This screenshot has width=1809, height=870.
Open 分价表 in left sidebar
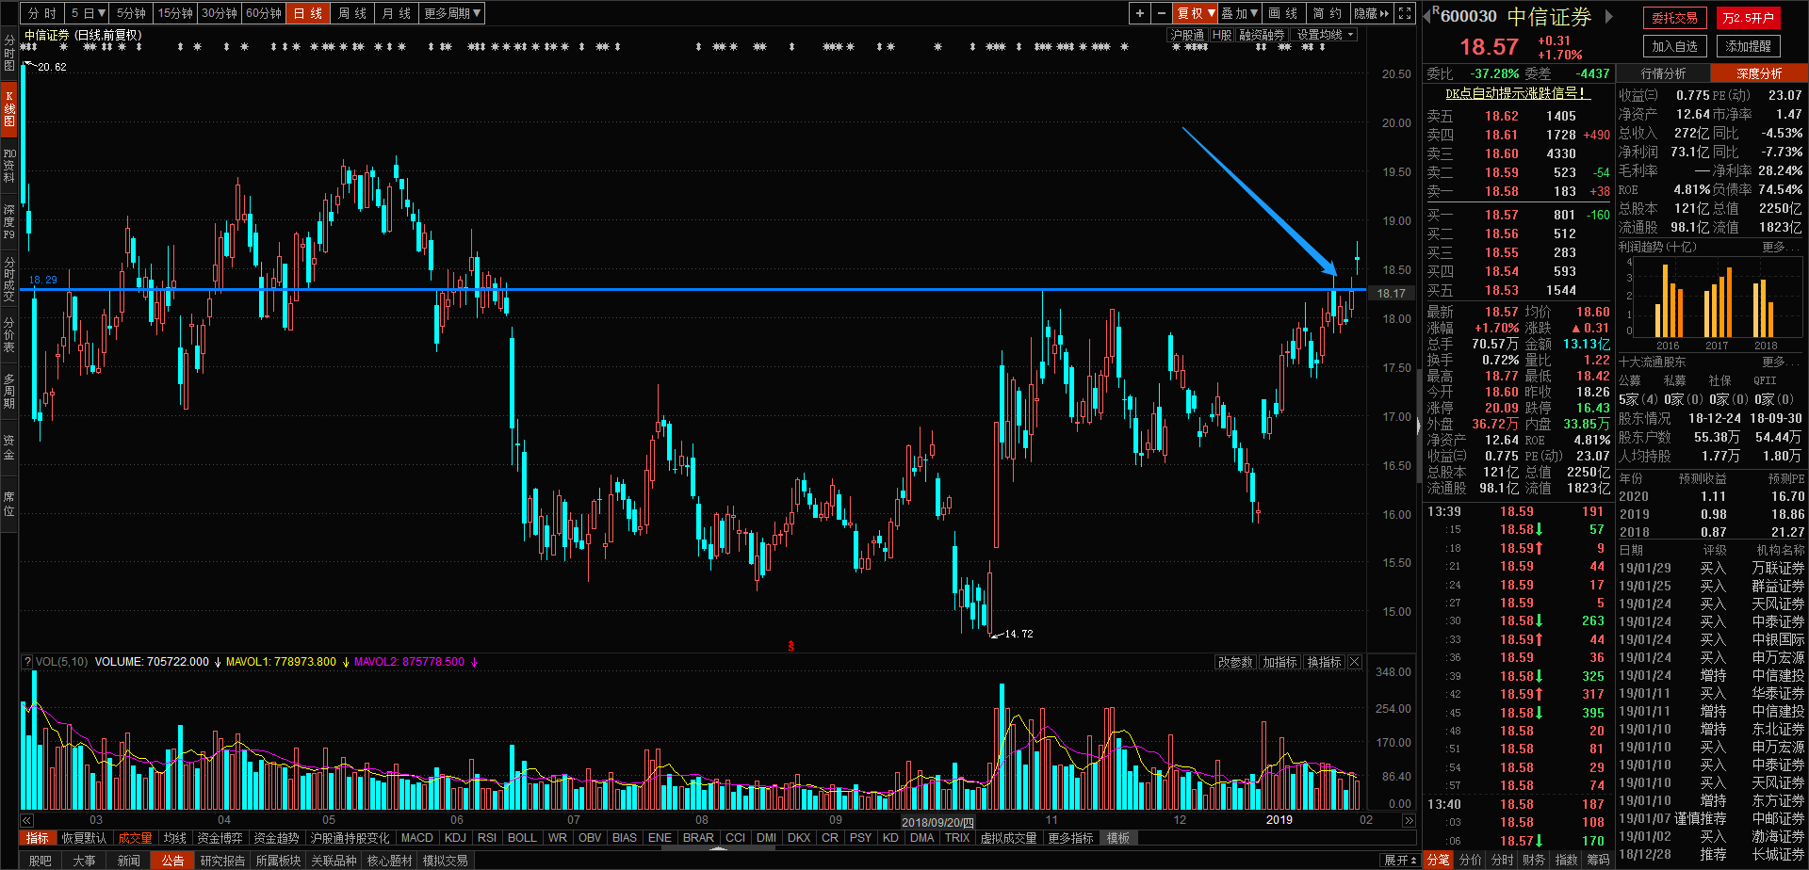tap(8, 334)
